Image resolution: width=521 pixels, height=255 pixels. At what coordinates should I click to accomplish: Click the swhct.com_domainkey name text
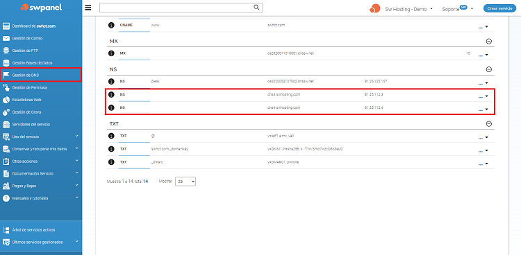pos(169,149)
